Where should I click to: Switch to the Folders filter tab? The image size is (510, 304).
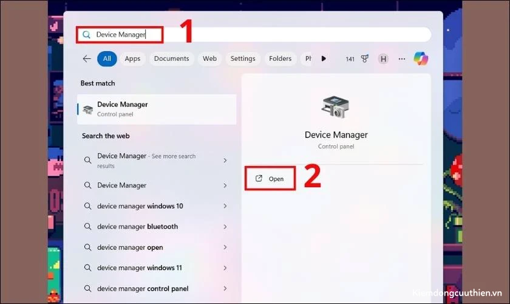point(280,58)
